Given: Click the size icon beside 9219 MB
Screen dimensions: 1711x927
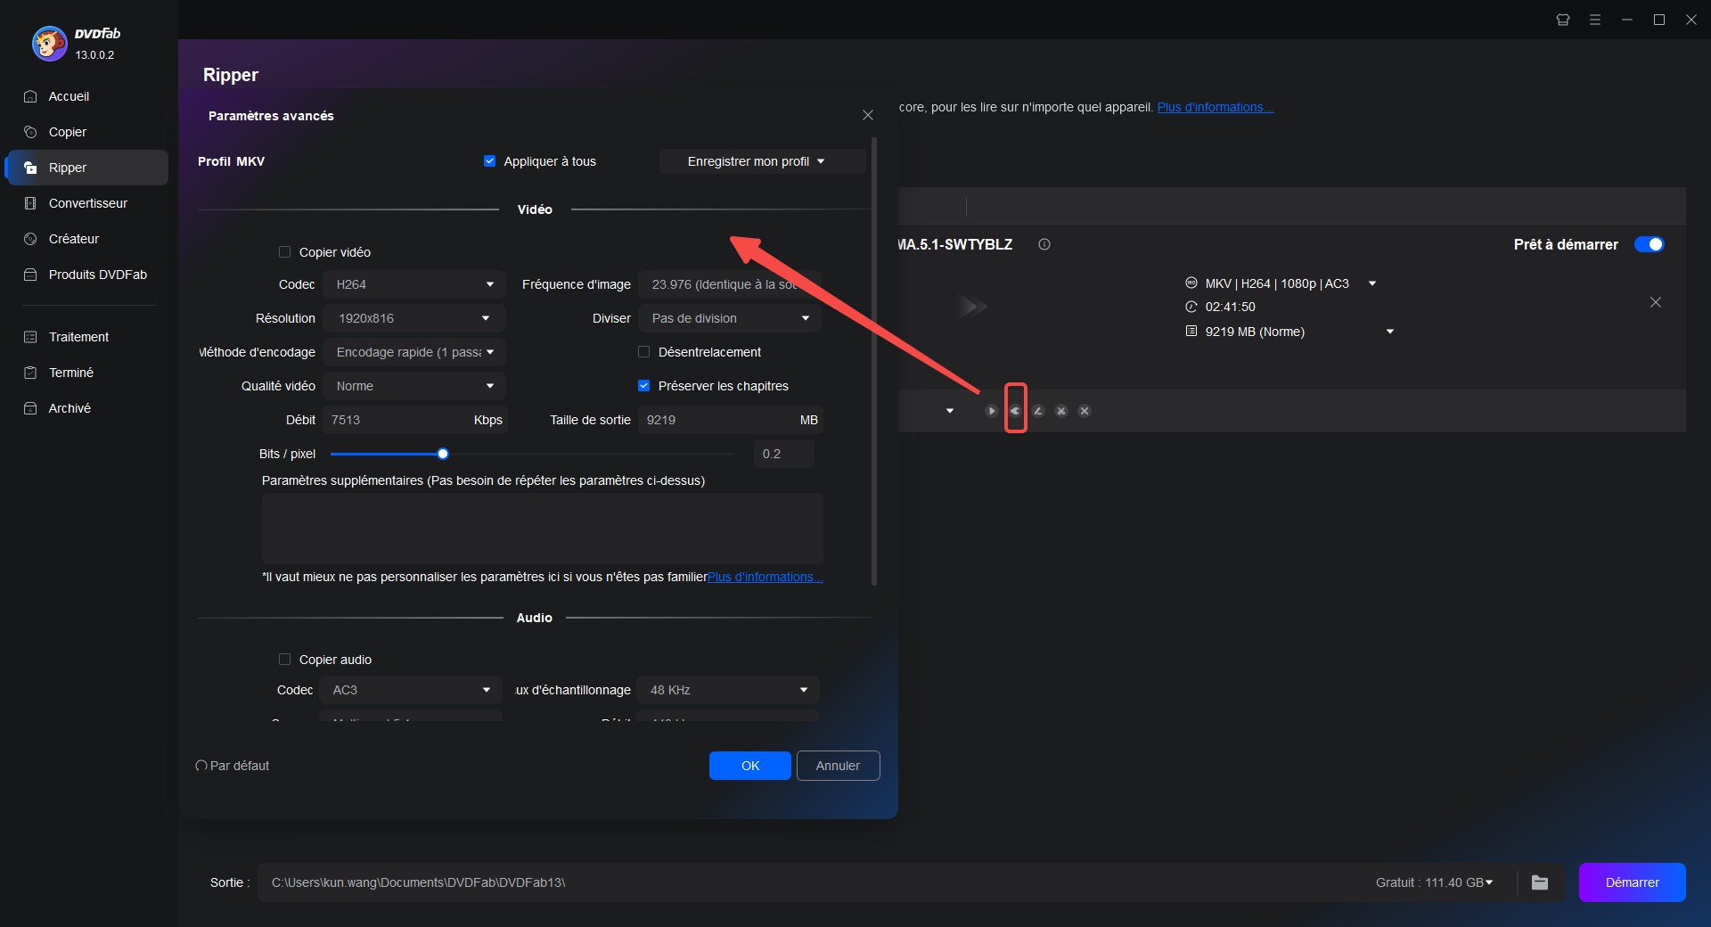Looking at the screenshot, I should coord(1191,331).
